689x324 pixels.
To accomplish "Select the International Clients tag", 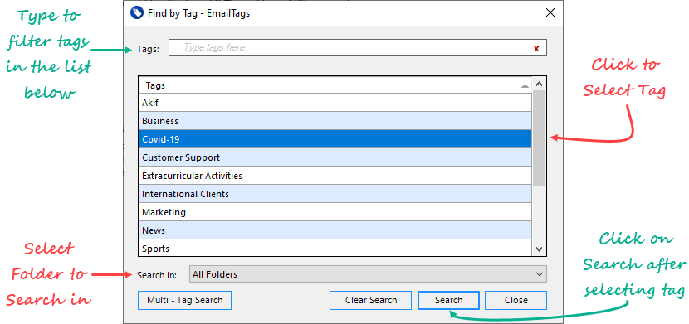I will [335, 194].
